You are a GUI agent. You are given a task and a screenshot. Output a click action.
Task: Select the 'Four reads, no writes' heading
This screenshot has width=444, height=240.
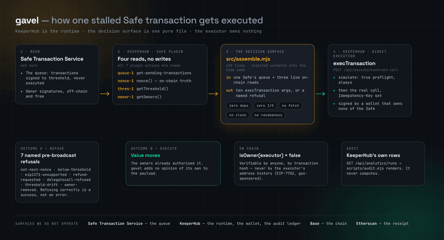[144, 59]
